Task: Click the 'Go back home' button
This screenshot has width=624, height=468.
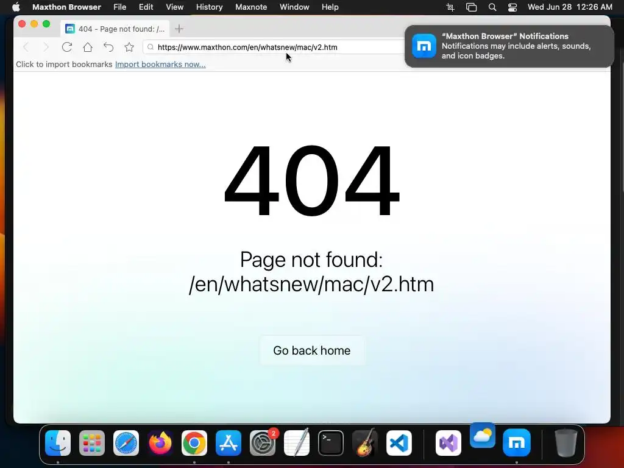Action: click(x=312, y=350)
